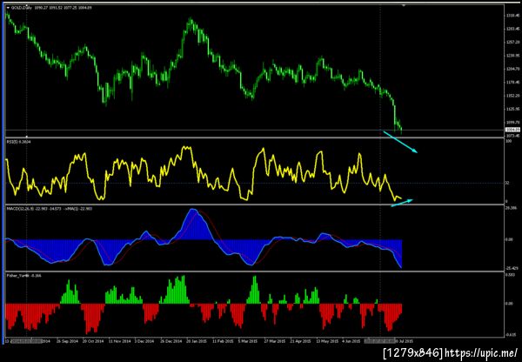Click the RSI level 32 axis label
Viewport: 522px width, 362px height.
pos(507,183)
